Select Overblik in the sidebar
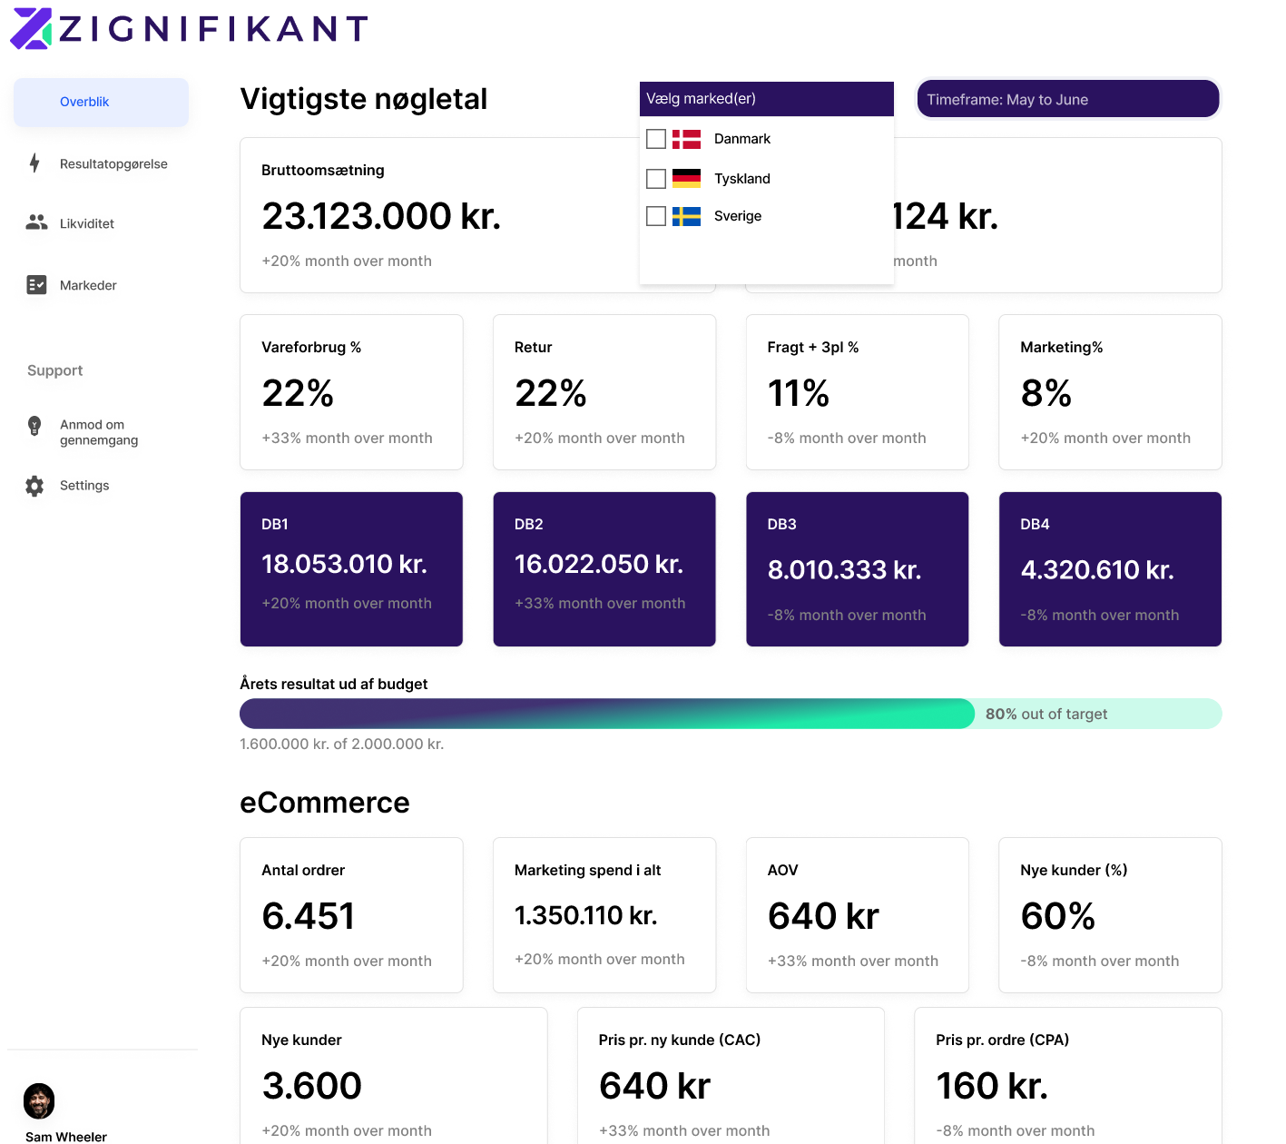1286x1144 pixels. pos(84,102)
